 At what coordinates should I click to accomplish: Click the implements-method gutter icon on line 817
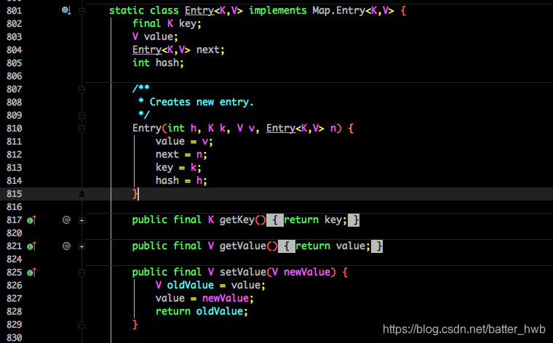(x=32, y=220)
